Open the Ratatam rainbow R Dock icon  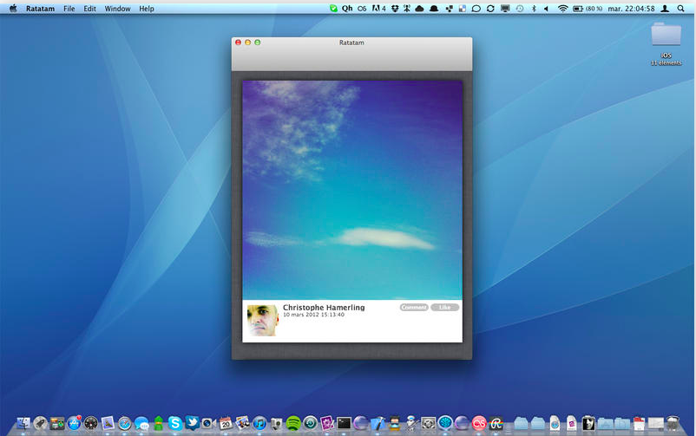pyautogui.click(x=496, y=424)
